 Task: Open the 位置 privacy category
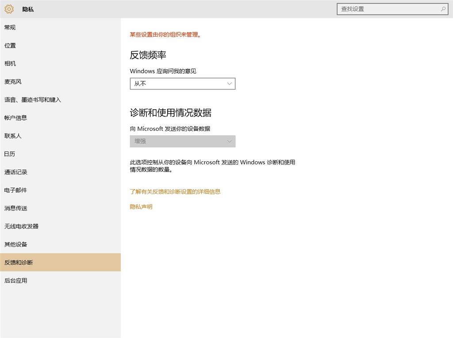[x=60, y=46]
